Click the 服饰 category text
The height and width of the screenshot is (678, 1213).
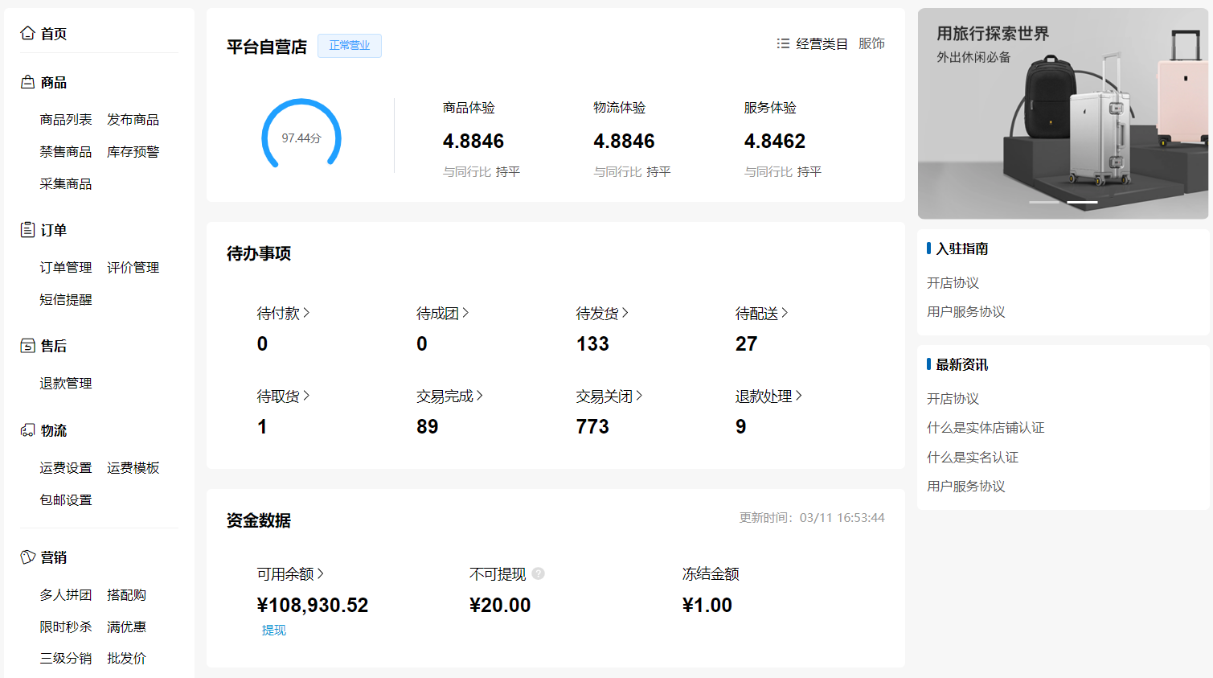[x=871, y=43]
